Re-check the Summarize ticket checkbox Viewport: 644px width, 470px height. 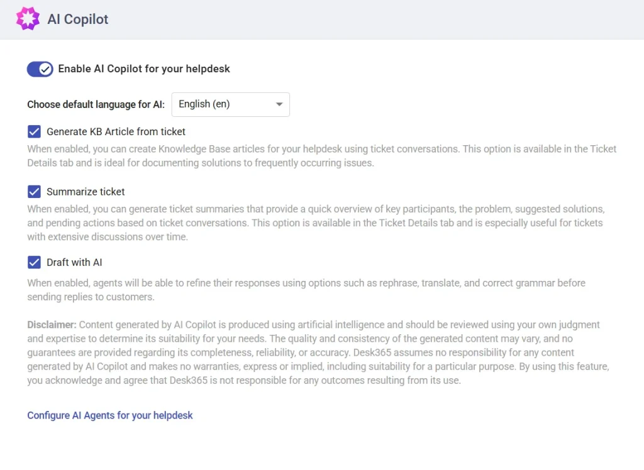[34, 192]
